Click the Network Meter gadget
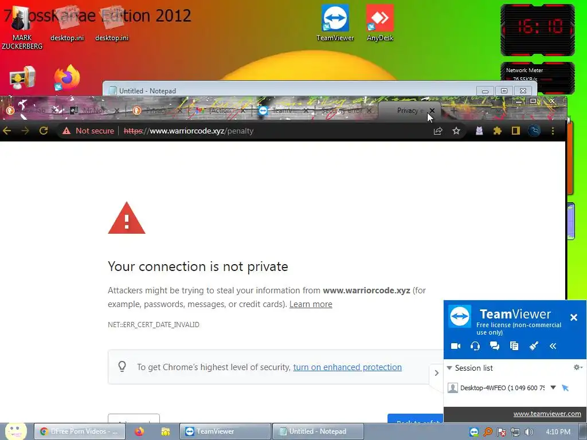Viewport: 587px width, 440px height. (x=538, y=78)
